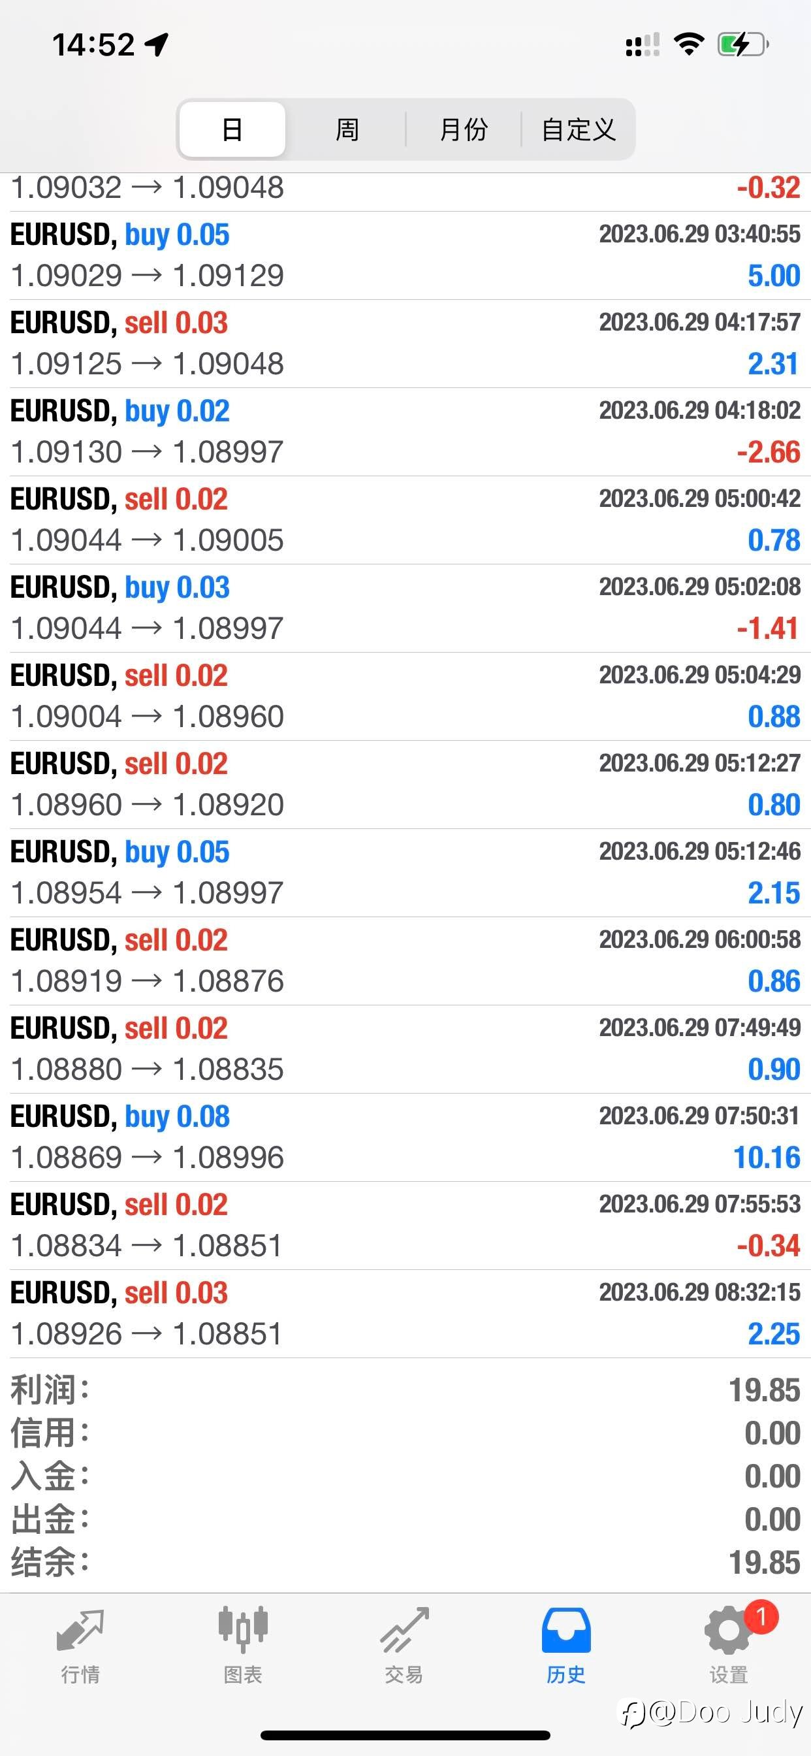This screenshot has height=1756, width=811.
Task: Open the sell 0.03 trade at 08:32:15
Action: tap(405, 1314)
